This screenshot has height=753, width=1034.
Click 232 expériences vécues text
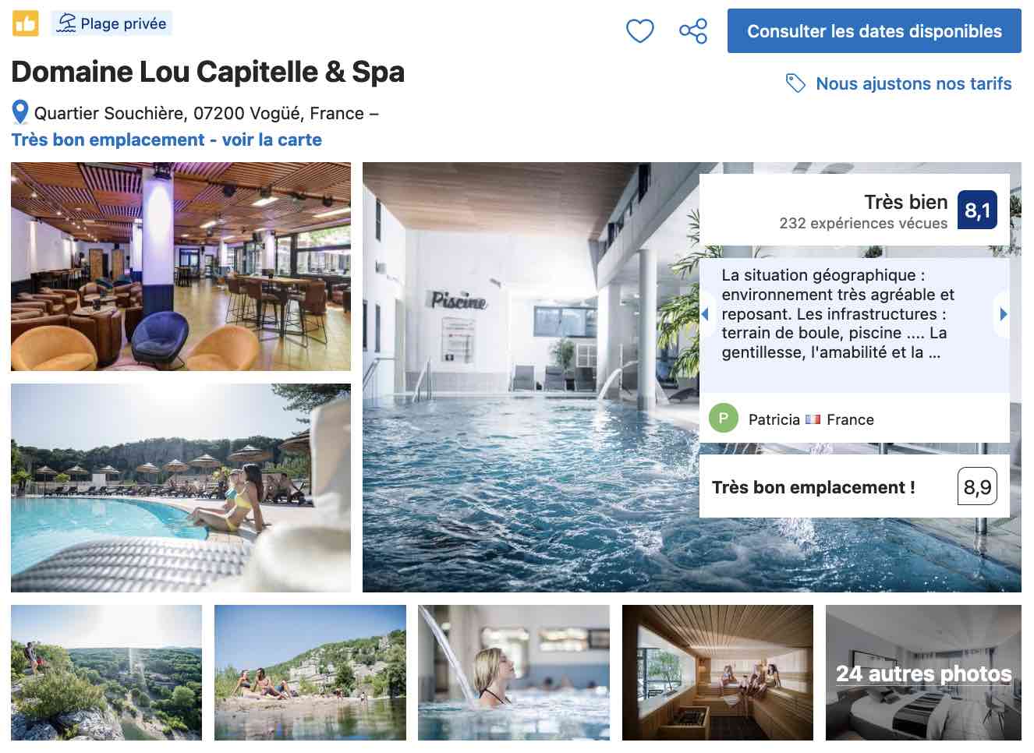point(863,224)
